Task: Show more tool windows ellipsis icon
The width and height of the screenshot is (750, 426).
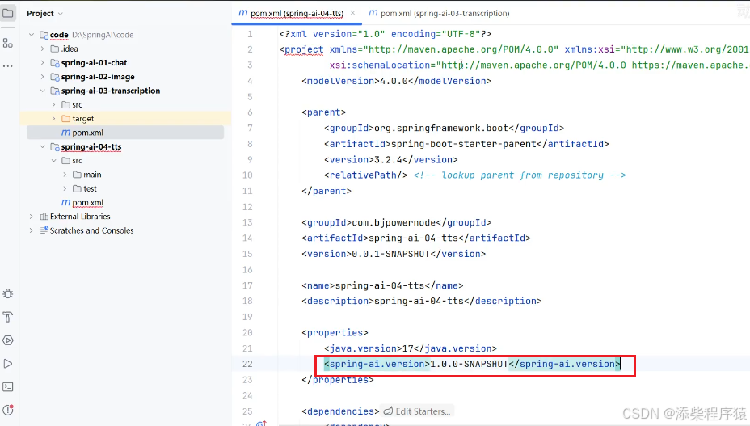Action: click(7, 66)
